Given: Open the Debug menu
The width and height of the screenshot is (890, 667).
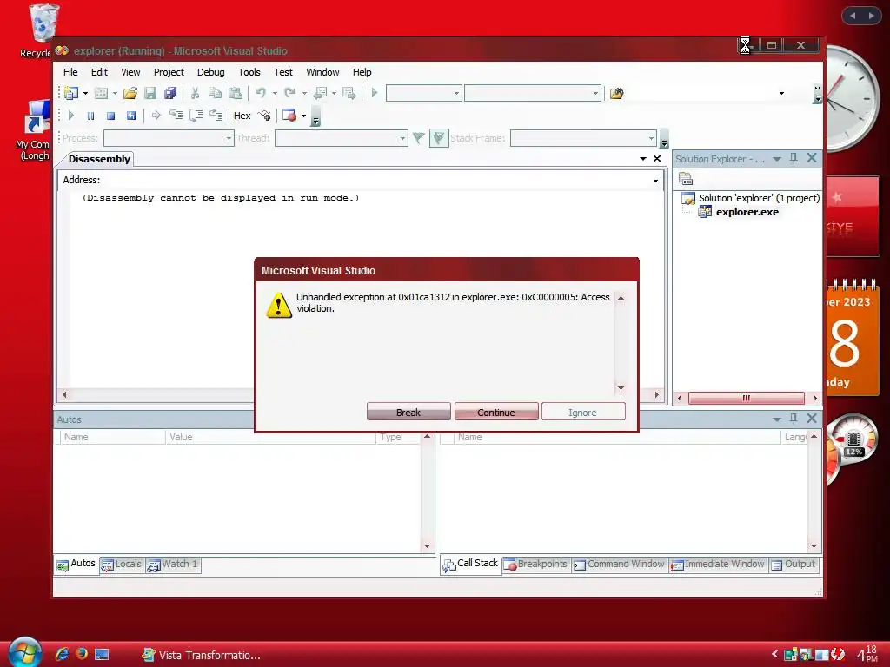Looking at the screenshot, I should click(211, 72).
